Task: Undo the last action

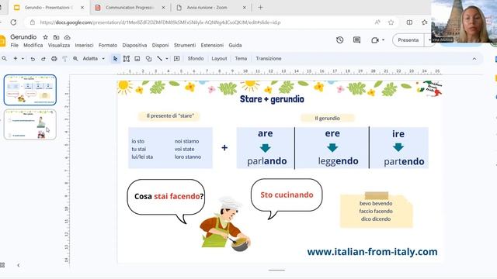Action: pyautogui.click(x=33, y=59)
